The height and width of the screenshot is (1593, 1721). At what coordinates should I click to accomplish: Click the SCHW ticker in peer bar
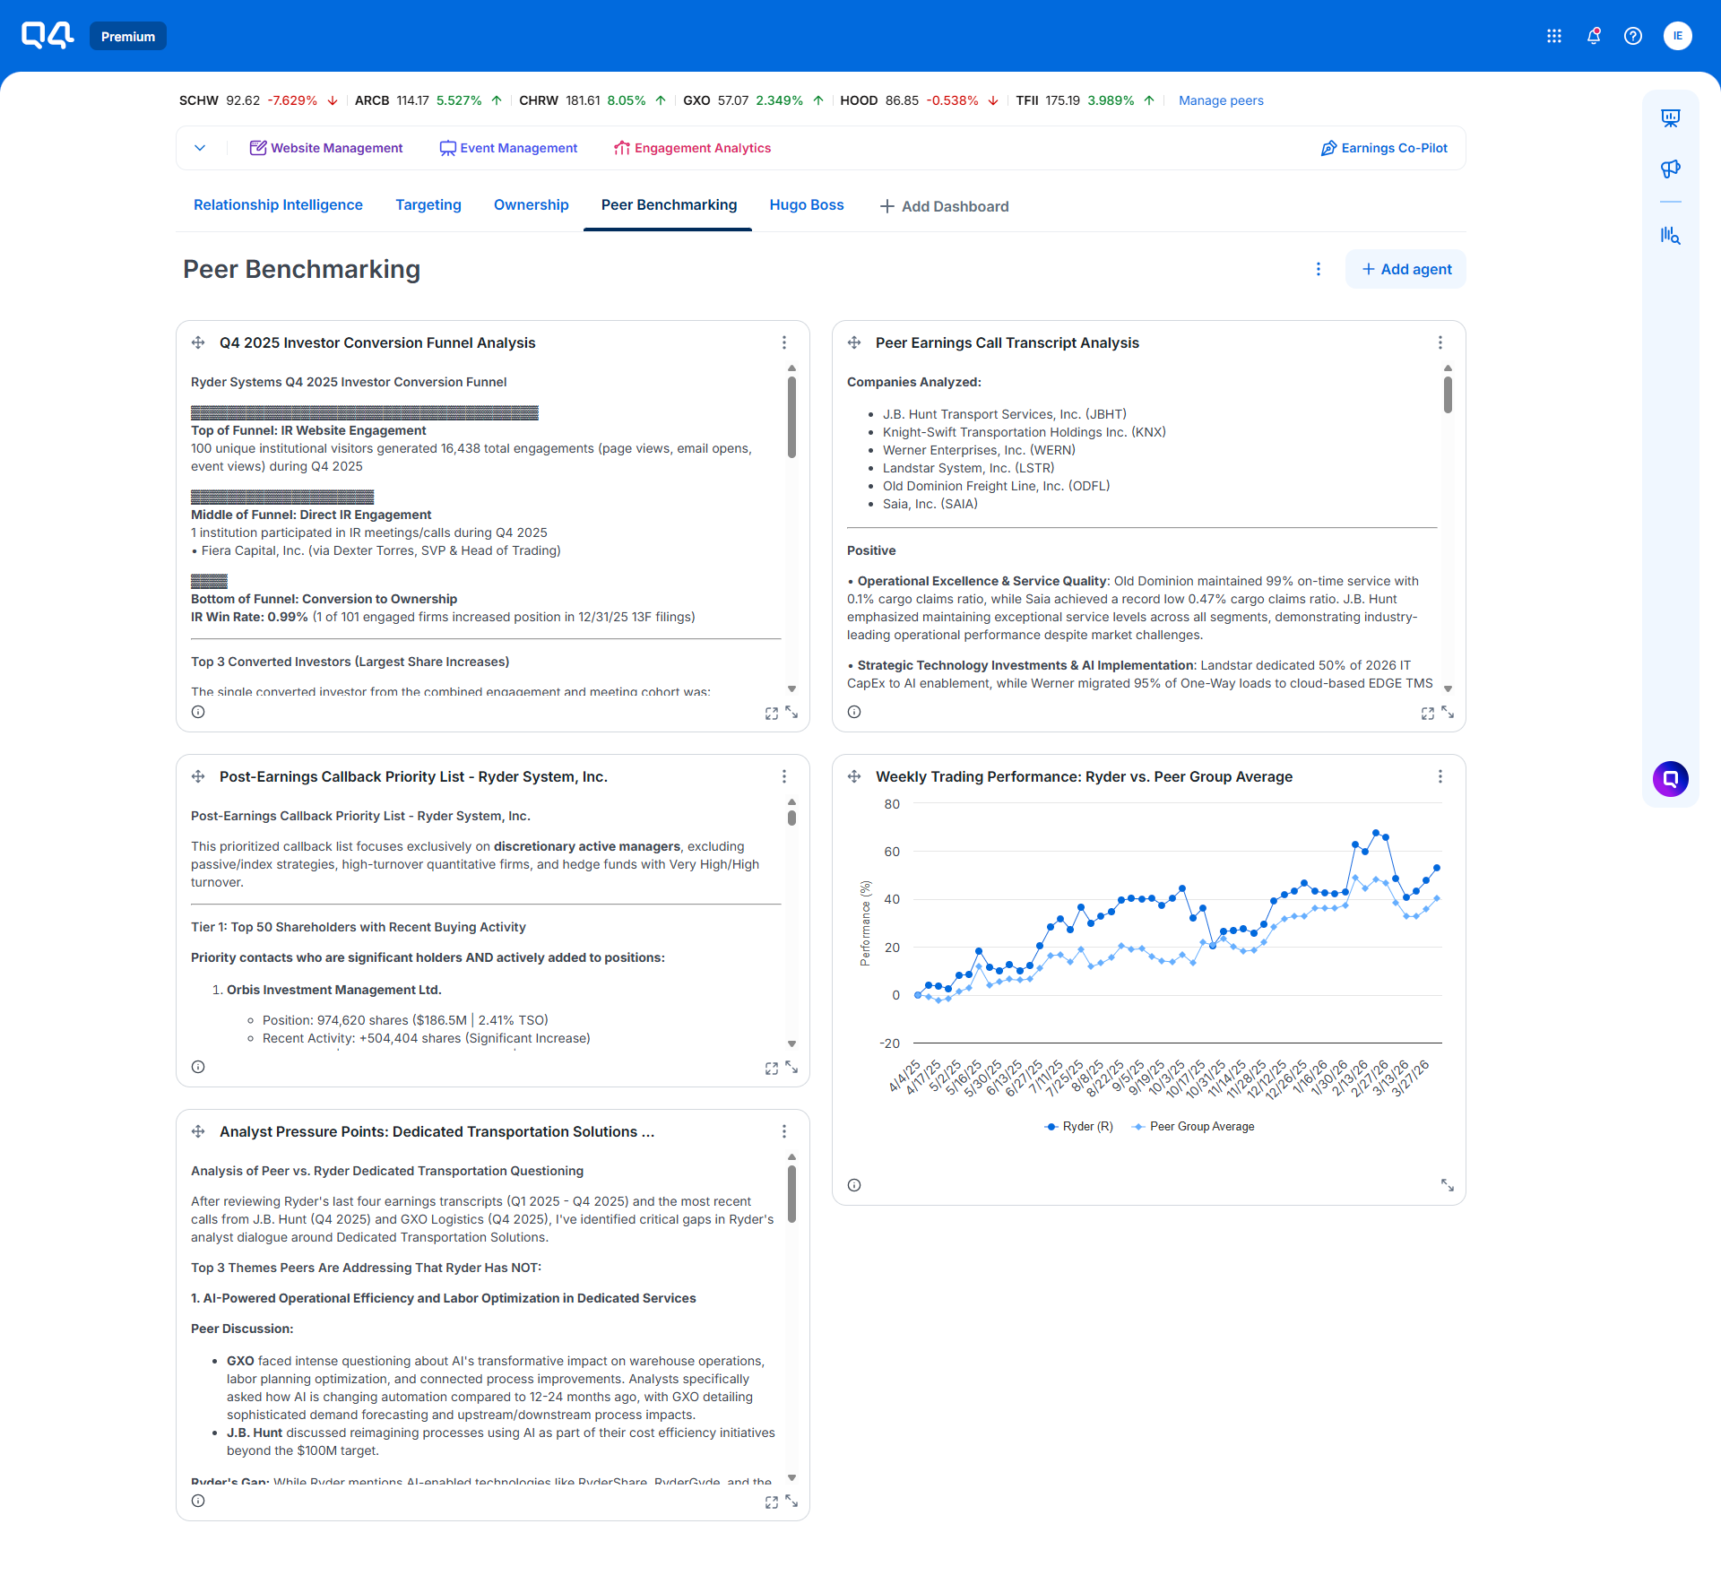(x=258, y=100)
